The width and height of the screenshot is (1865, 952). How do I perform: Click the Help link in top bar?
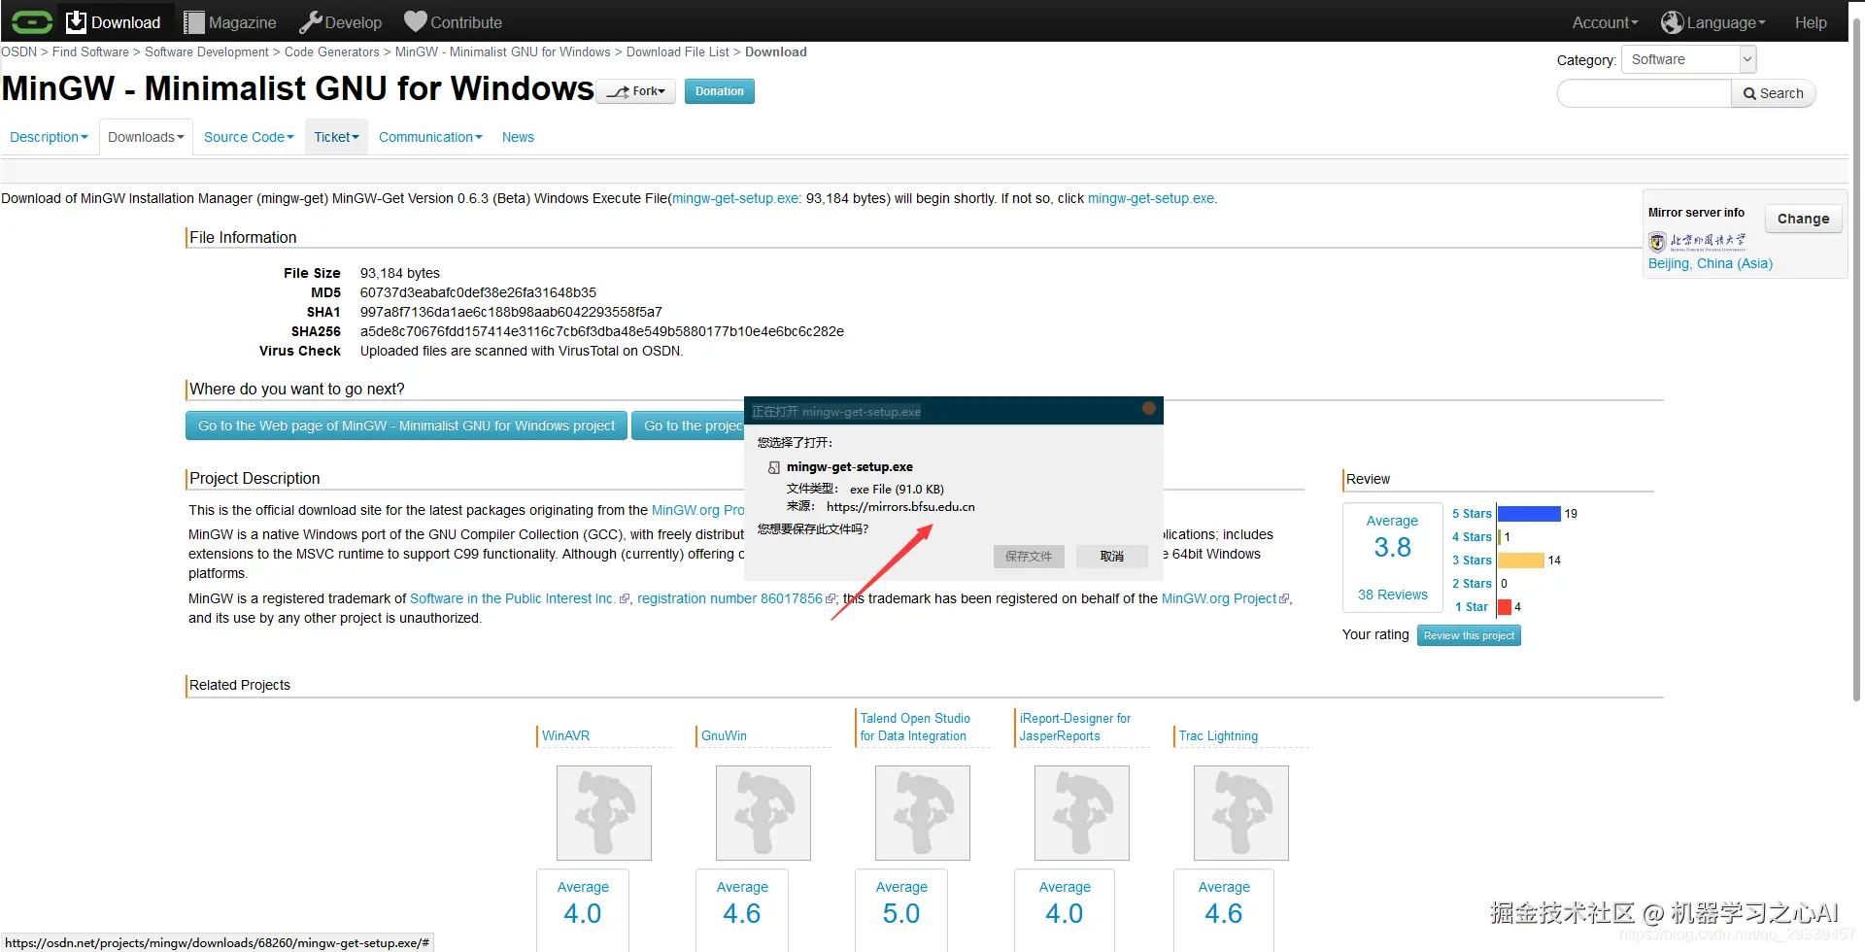tap(1811, 22)
